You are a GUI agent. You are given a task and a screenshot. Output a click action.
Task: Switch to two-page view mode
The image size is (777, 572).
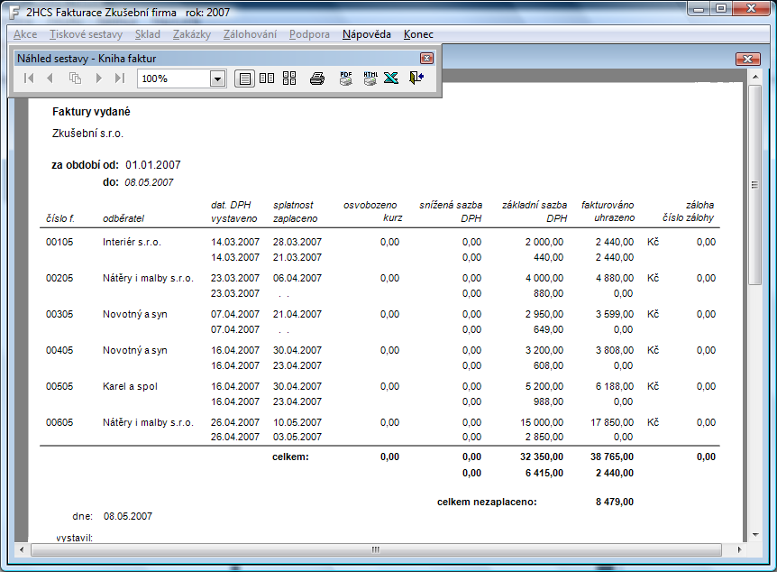tap(267, 78)
